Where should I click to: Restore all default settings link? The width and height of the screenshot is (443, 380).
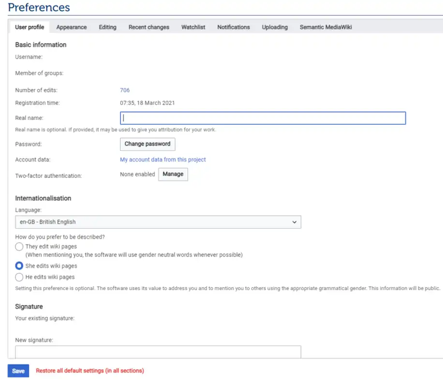coord(90,371)
